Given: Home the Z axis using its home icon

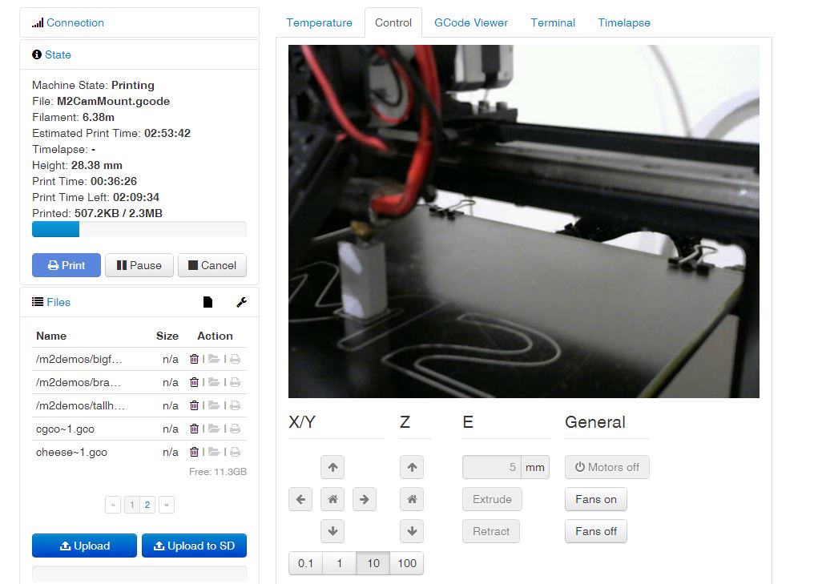Looking at the screenshot, I should (412, 499).
